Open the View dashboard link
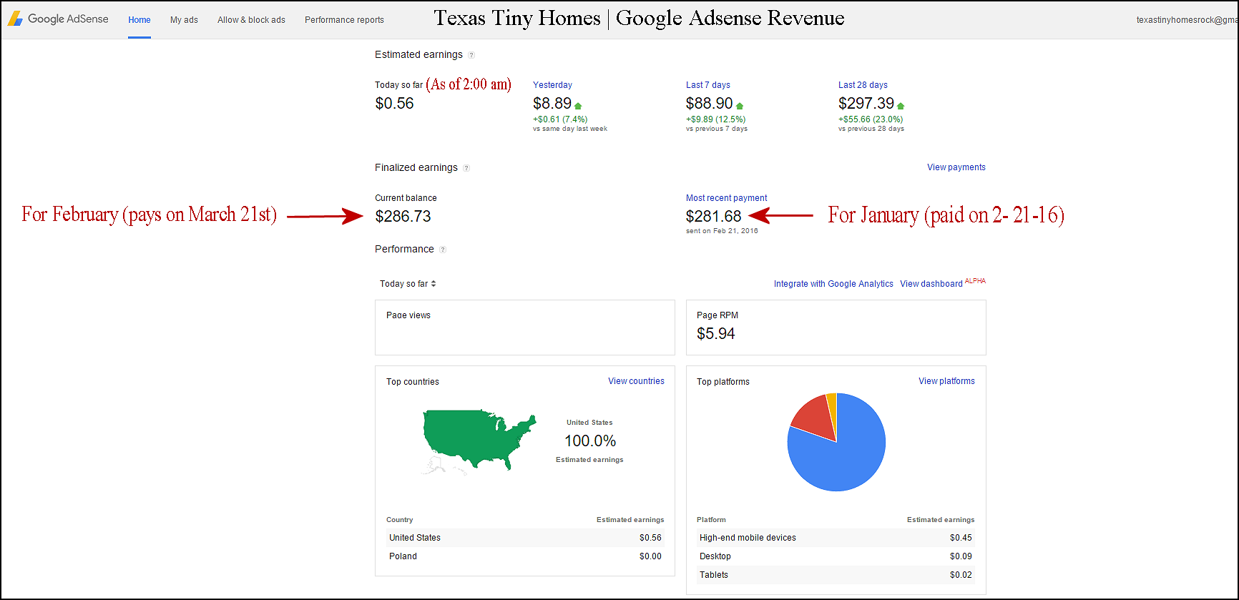Screen dimensions: 1239x600 pyautogui.click(x=931, y=284)
